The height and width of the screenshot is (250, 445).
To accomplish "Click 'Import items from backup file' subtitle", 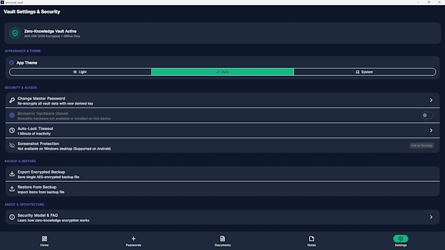I will [x=41, y=192].
